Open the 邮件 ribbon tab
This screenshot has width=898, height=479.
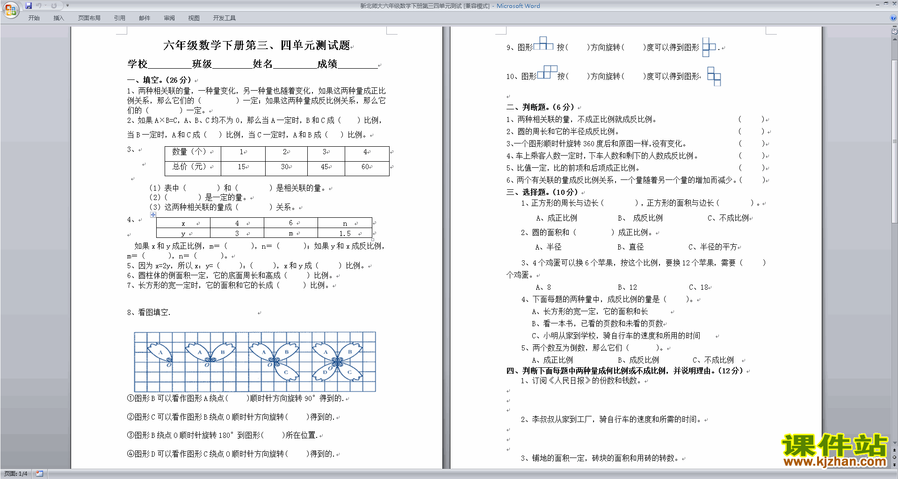[145, 18]
